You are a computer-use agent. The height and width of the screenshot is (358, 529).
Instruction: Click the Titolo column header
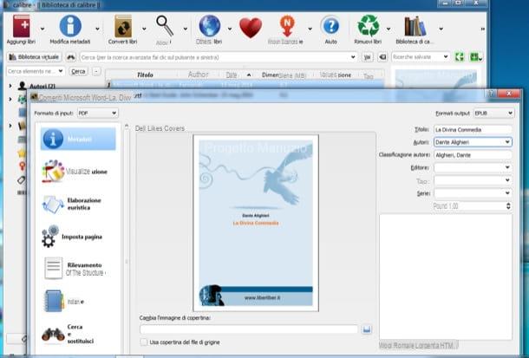coord(145,75)
